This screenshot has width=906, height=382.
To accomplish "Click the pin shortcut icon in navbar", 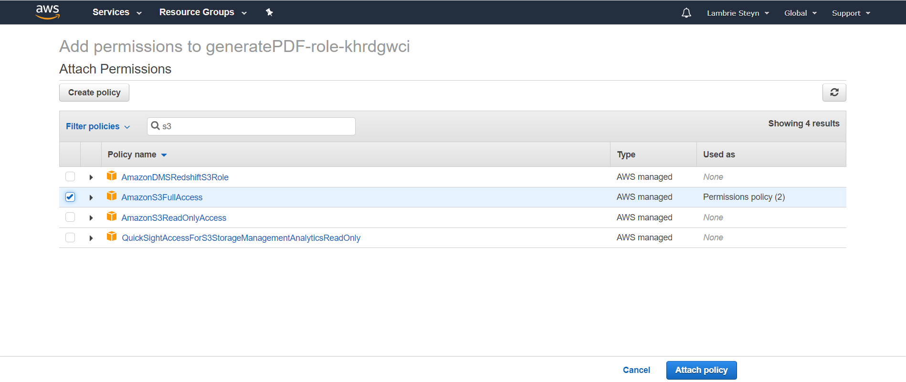I will (x=269, y=12).
